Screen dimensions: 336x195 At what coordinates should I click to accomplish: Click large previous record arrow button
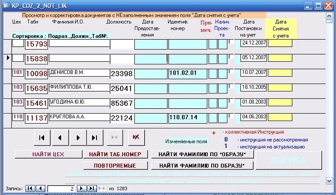click(60, 138)
